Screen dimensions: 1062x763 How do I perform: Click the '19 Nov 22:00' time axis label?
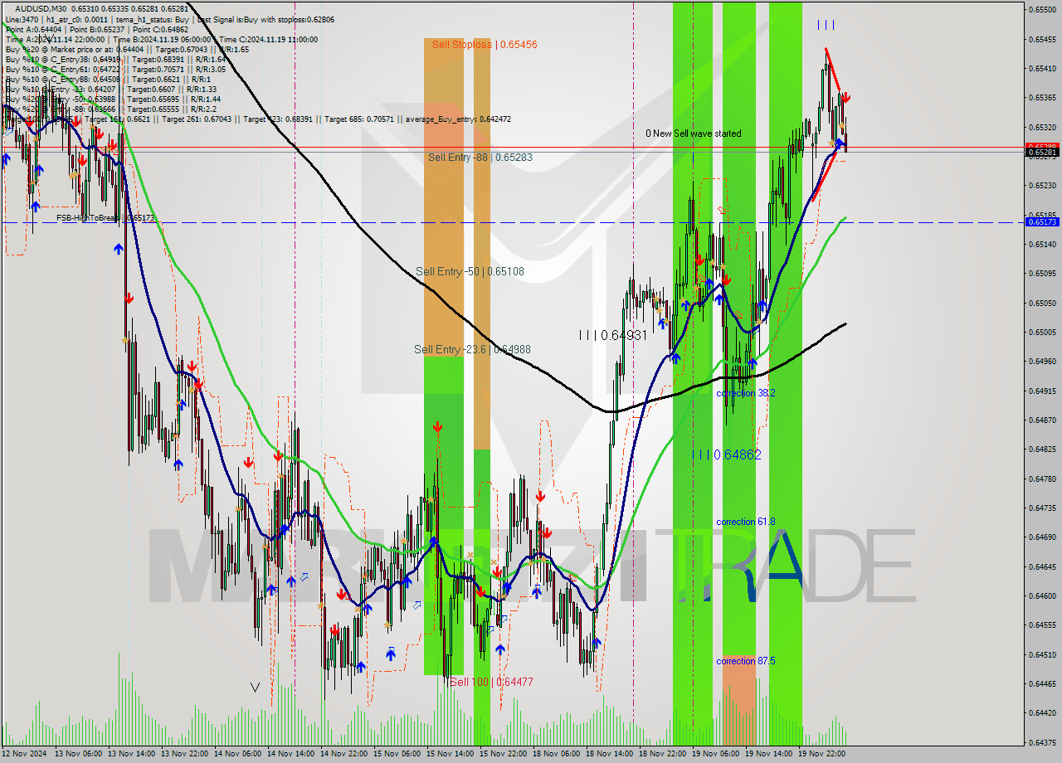pos(820,754)
